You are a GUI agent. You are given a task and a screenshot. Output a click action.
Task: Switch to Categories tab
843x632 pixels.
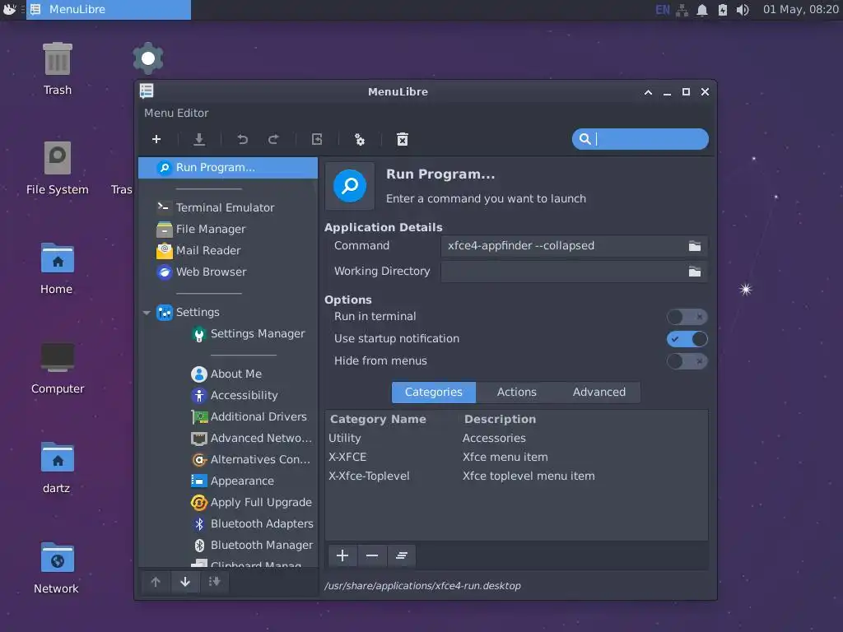pos(433,393)
